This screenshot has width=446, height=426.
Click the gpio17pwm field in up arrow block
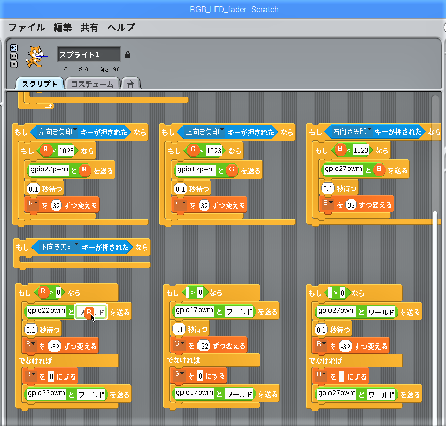(196, 170)
